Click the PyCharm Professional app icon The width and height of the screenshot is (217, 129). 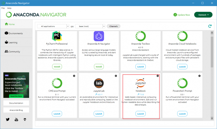pos(57,36)
